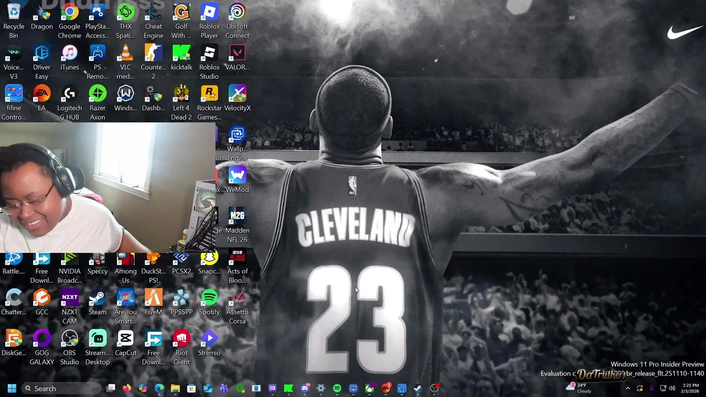Image resolution: width=706 pixels, height=397 pixels.
Task: Launch Wallpaper Engine from the desktop
Action: pyautogui.click(x=237, y=143)
